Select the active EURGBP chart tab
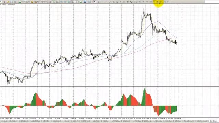Viewport: 219px width, 123px height. (x=214, y=121)
